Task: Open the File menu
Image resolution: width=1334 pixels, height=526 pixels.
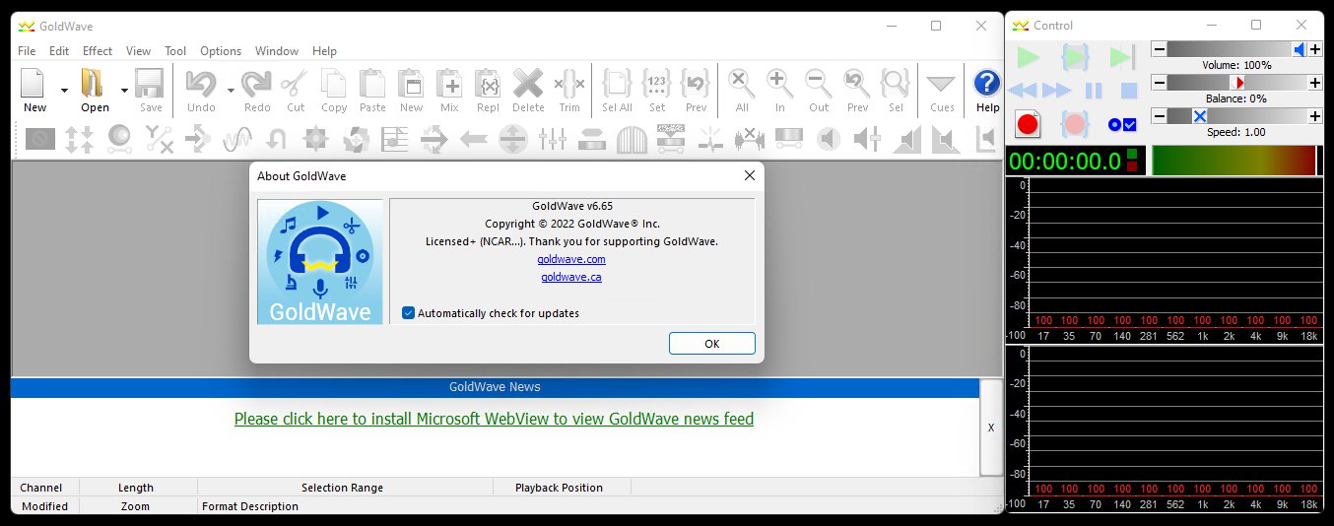Action: (x=27, y=50)
